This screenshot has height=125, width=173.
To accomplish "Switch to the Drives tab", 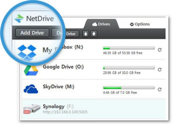I will (101, 24).
